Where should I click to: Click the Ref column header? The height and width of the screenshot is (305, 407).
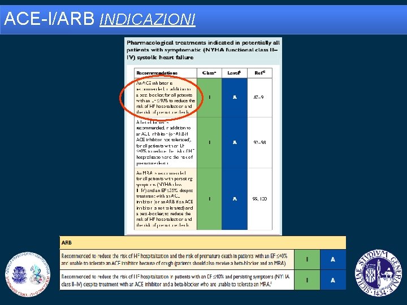point(259,73)
